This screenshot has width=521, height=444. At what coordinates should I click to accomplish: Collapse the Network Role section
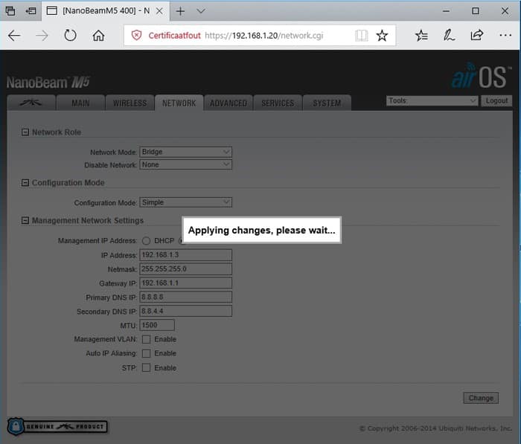(x=25, y=132)
